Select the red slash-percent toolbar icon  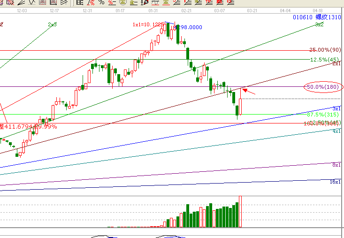91,2
